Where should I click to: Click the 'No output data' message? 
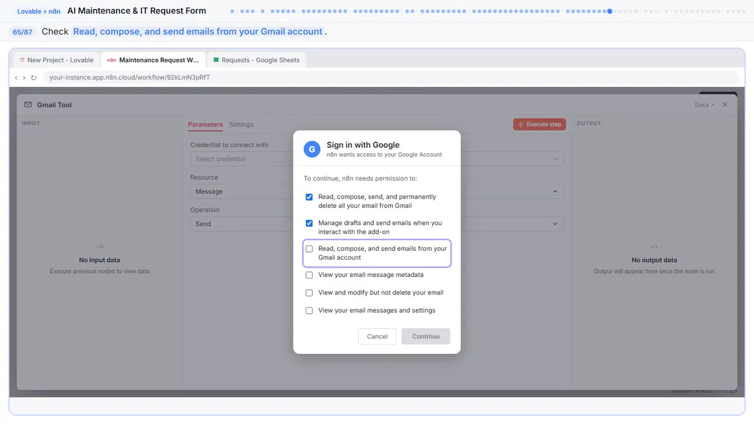pos(654,260)
